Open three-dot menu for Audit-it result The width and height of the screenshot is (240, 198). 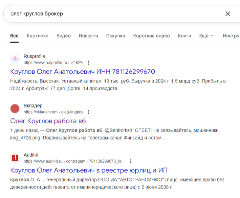130,162
